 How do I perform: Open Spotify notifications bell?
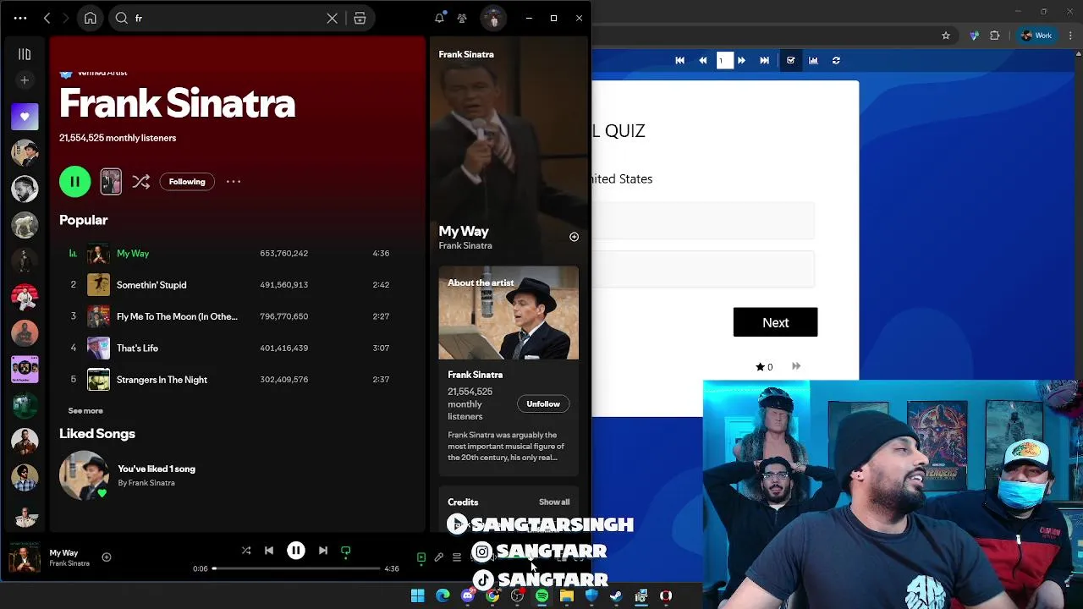(x=439, y=18)
